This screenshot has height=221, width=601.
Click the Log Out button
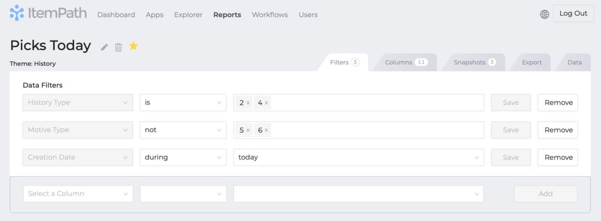point(573,14)
